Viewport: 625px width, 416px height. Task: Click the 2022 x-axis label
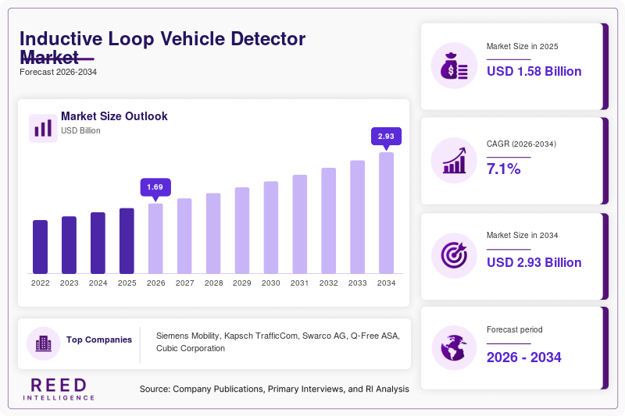(41, 283)
